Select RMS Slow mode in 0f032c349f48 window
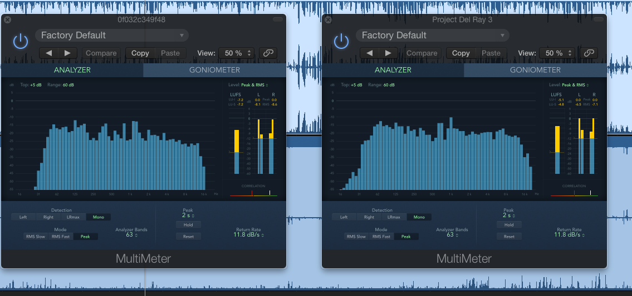632x296 pixels. click(x=36, y=237)
